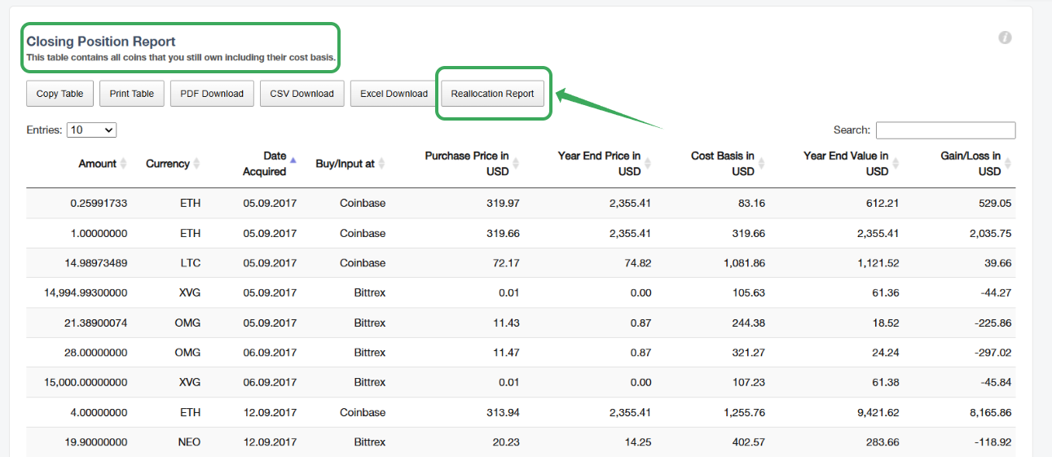Click amount 15,000.00000000
Screen dimensions: 1052x457
click(85, 382)
